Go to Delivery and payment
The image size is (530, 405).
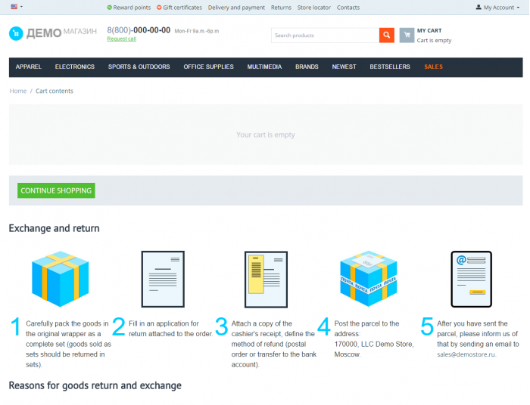click(x=236, y=8)
